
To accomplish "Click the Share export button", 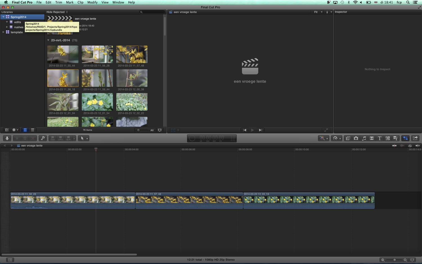I will (x=415, y=138).
